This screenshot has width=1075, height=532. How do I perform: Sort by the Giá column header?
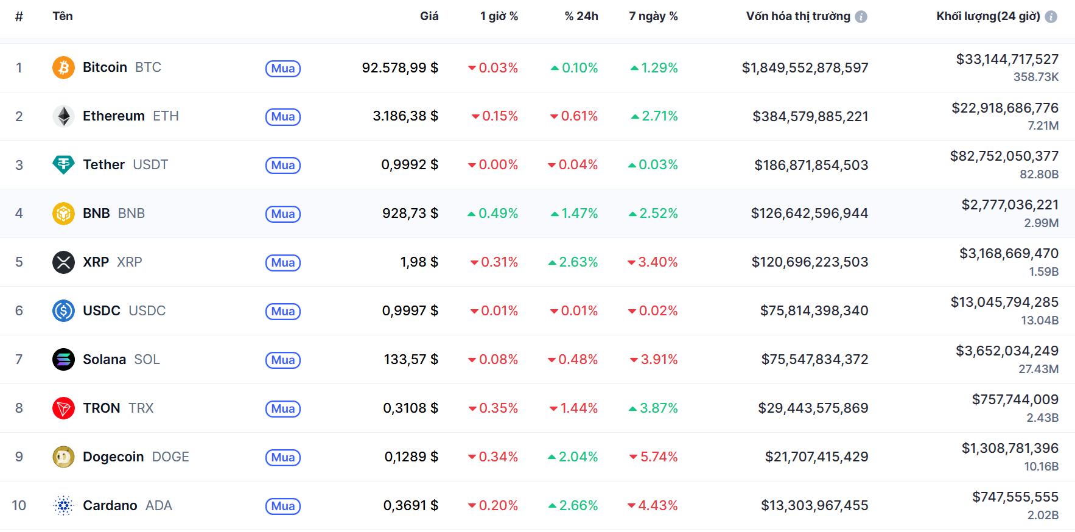pyautogui.click(x=429, y=16)
